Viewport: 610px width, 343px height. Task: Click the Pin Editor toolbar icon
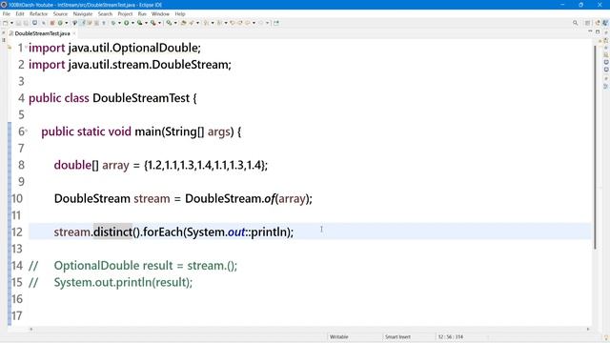[x=276, y=23]
